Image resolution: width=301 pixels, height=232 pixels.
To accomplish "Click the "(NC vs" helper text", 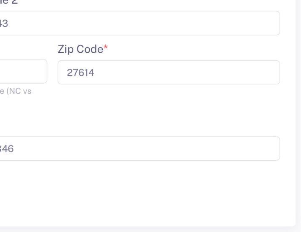I will tap(19, 91).
